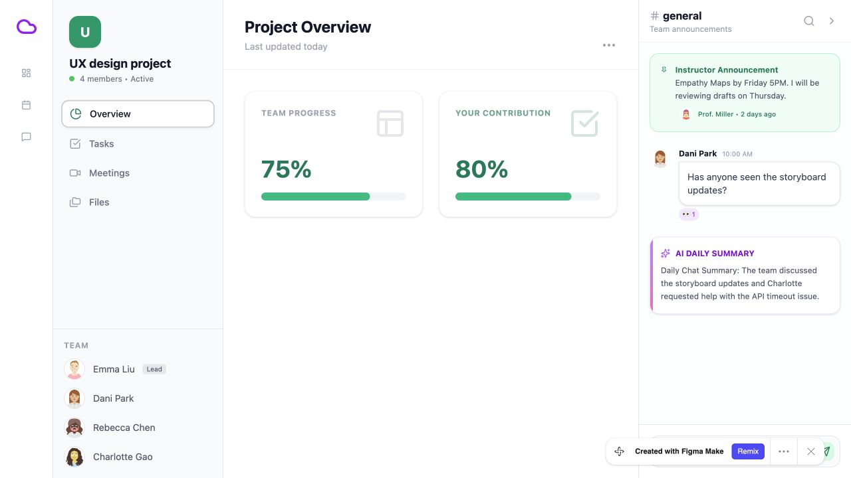851x478 pixels.
Task: Select the Overview navigation item
Action: (138, 114)
